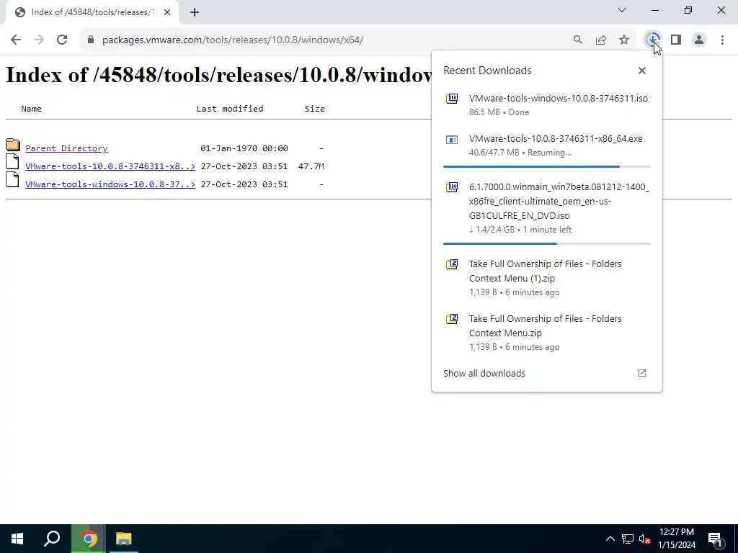View site information via the lock icon
The image size is (738, 553).
pyautogui.click(x=91, y=40)
